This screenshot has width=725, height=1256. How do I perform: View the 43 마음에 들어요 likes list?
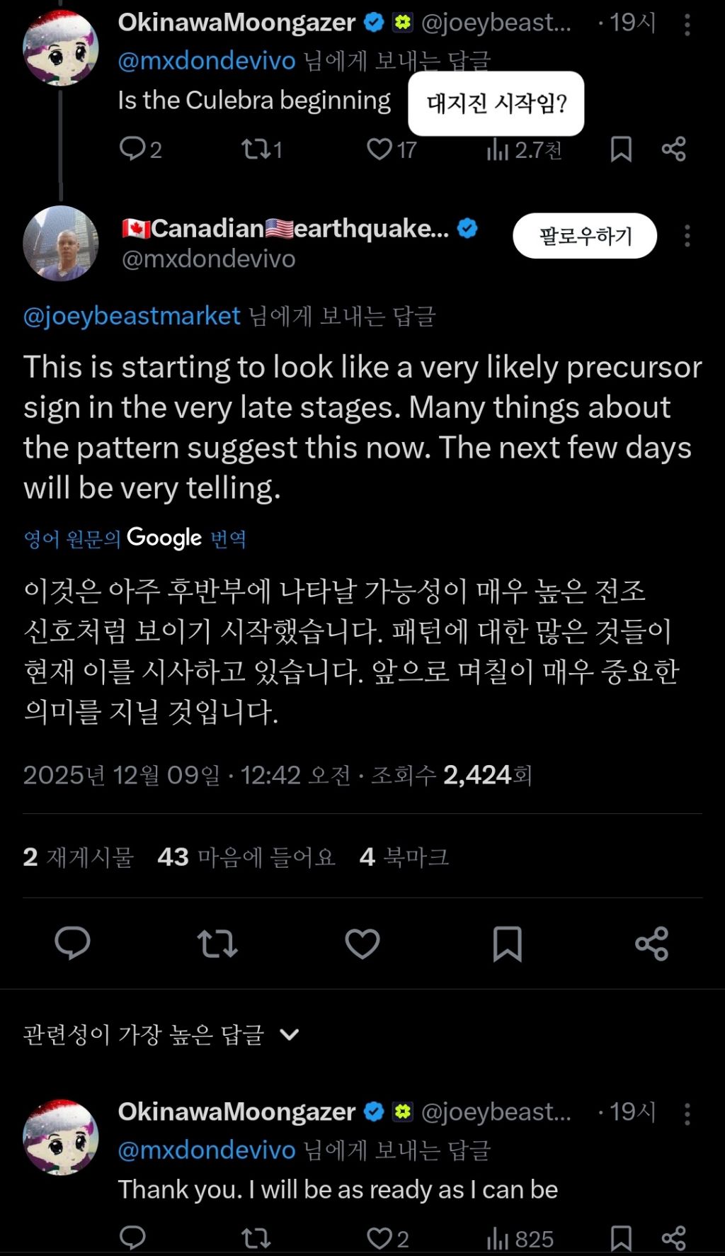click(246, 857)
